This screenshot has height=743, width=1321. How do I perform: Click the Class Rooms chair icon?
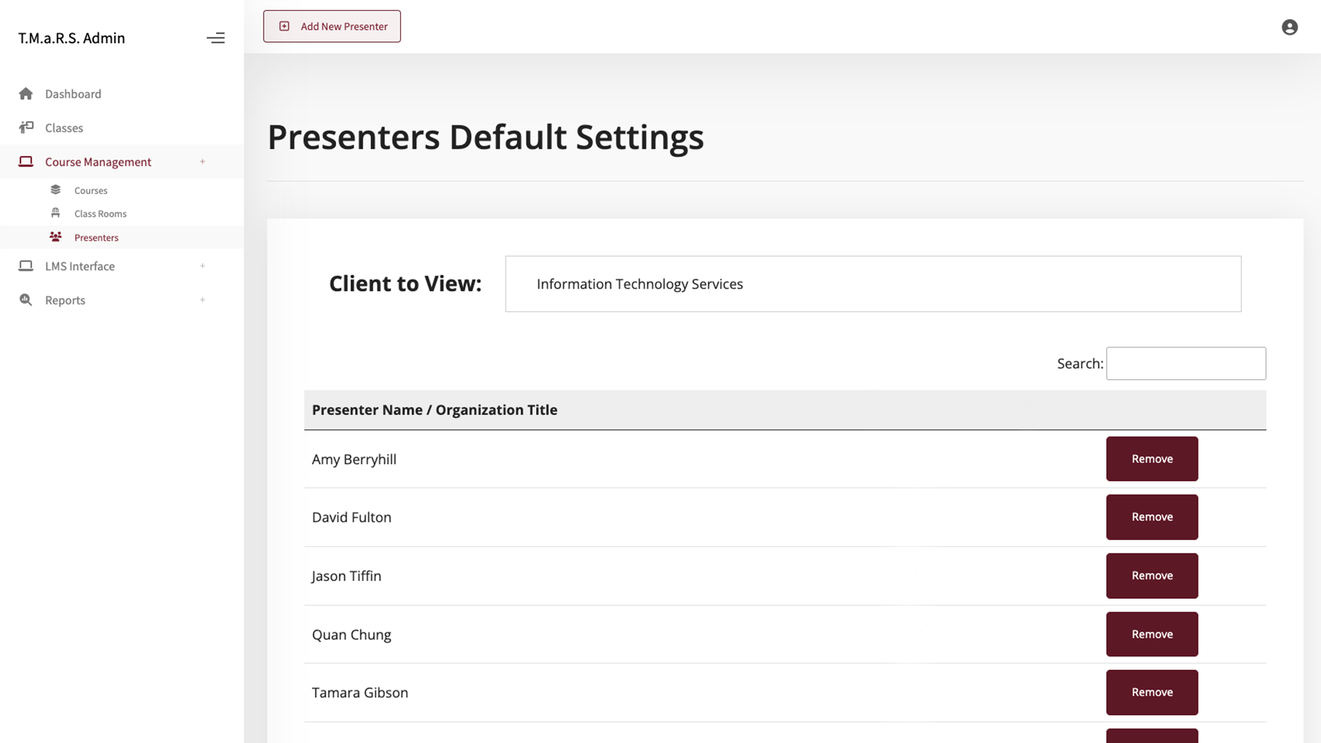pos(55,212)
